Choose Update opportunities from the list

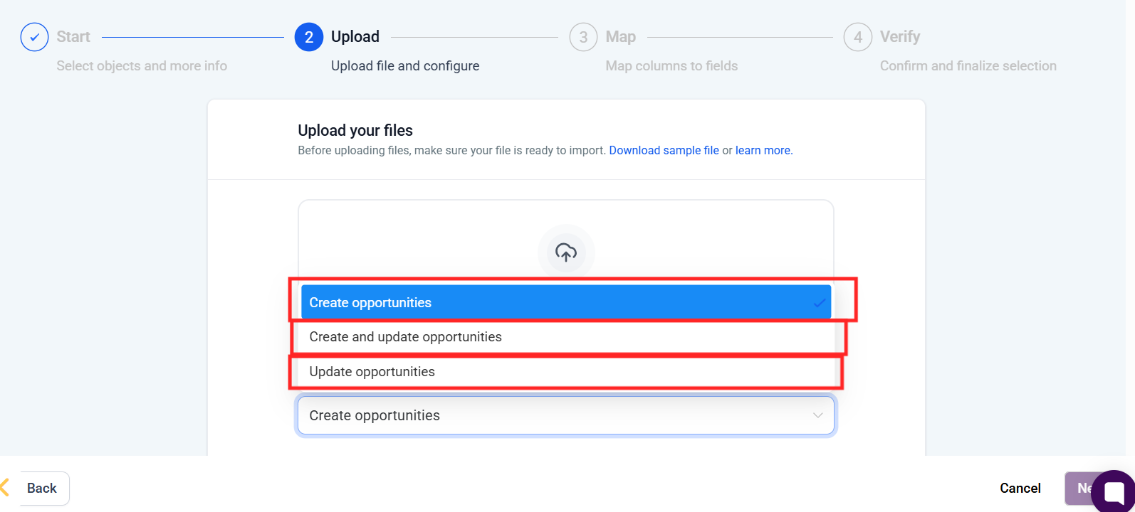coord(372,372)
